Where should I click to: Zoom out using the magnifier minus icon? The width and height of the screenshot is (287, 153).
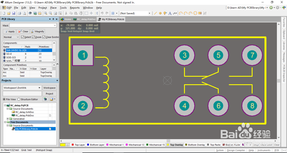tap(50, 13)
